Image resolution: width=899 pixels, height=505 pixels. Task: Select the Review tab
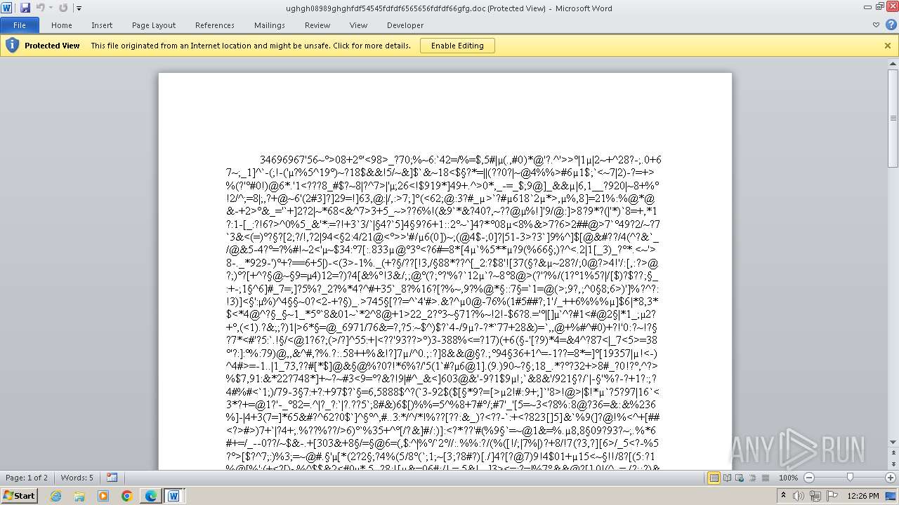coord(317,25)
